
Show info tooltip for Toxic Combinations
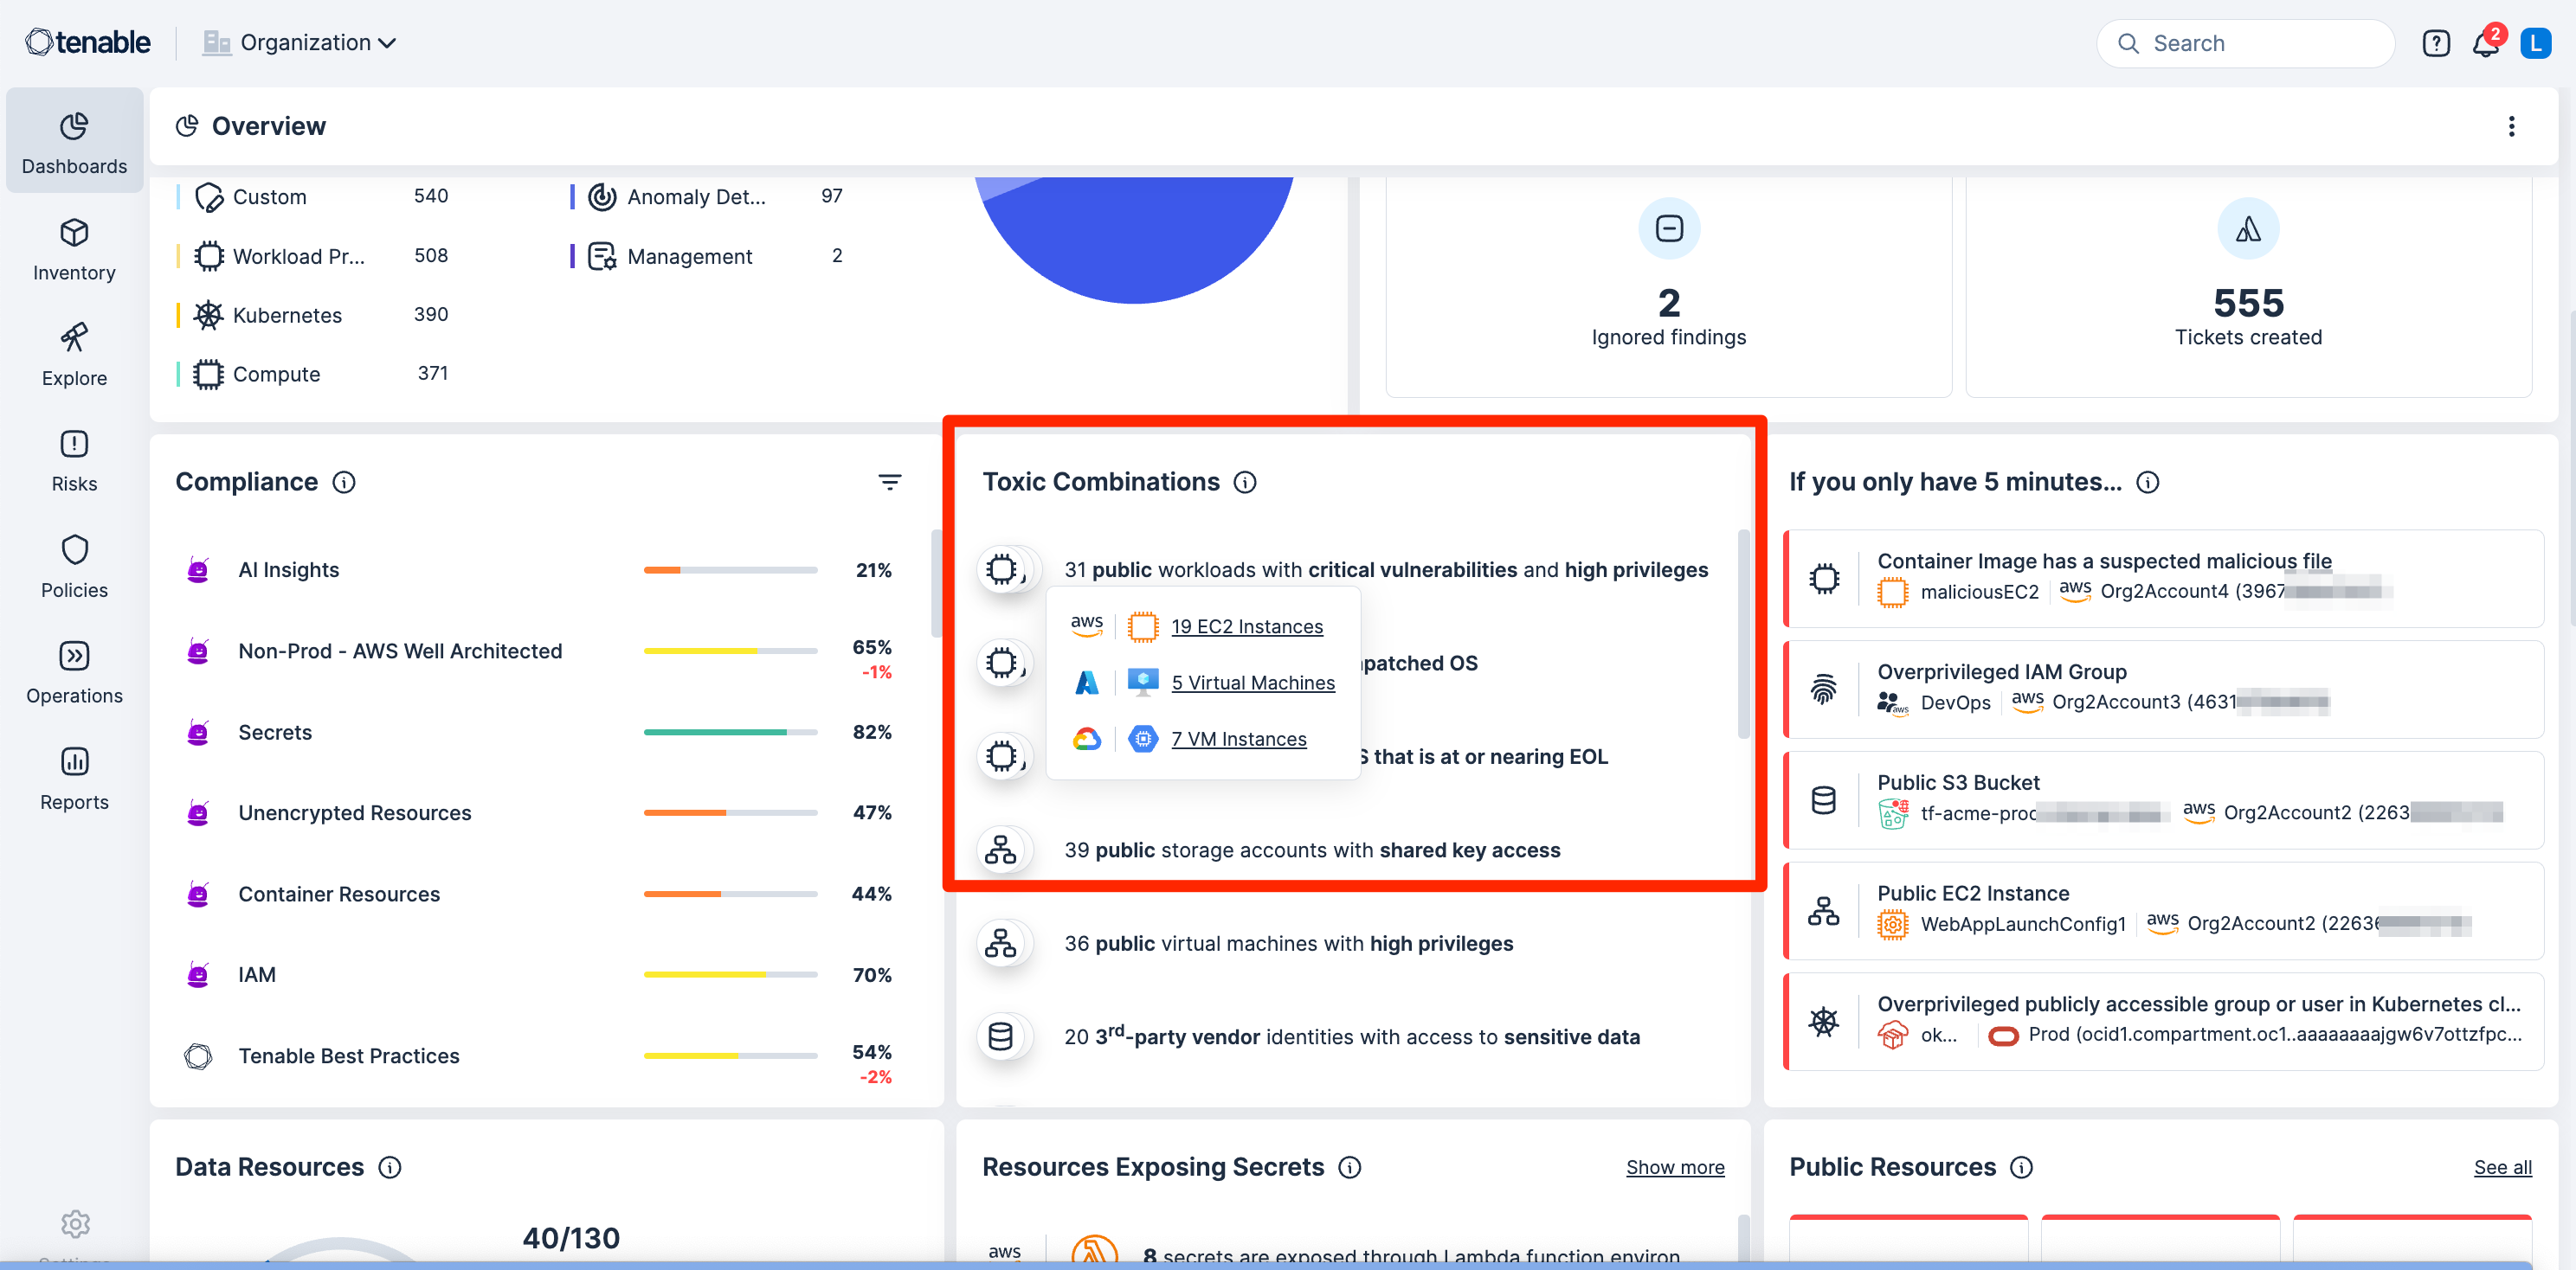pos(1245,483)
